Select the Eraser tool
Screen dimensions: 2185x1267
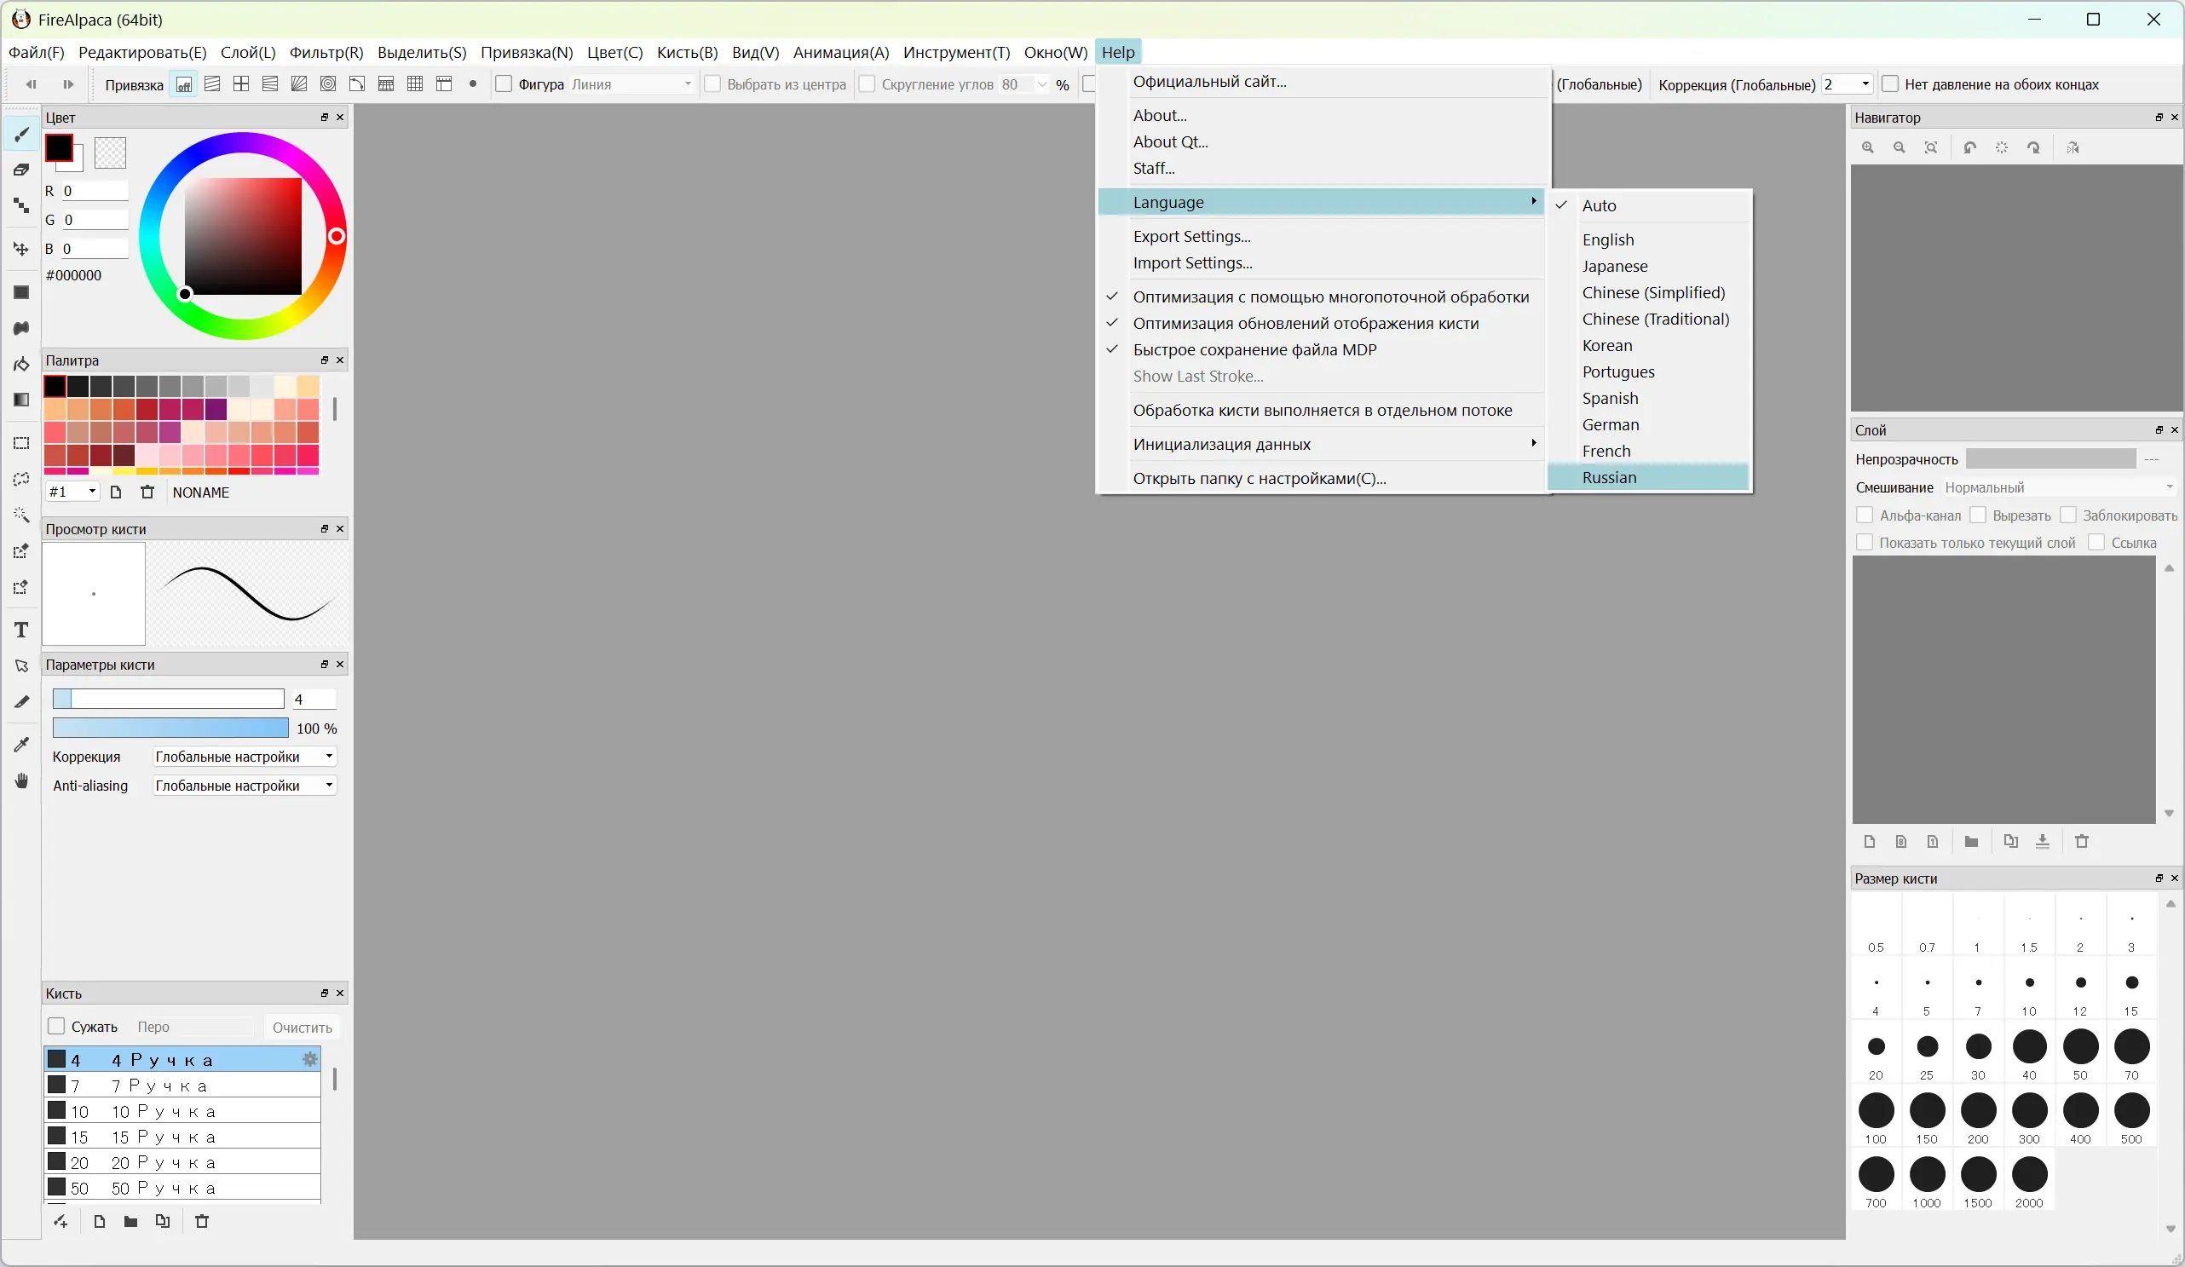21,170
